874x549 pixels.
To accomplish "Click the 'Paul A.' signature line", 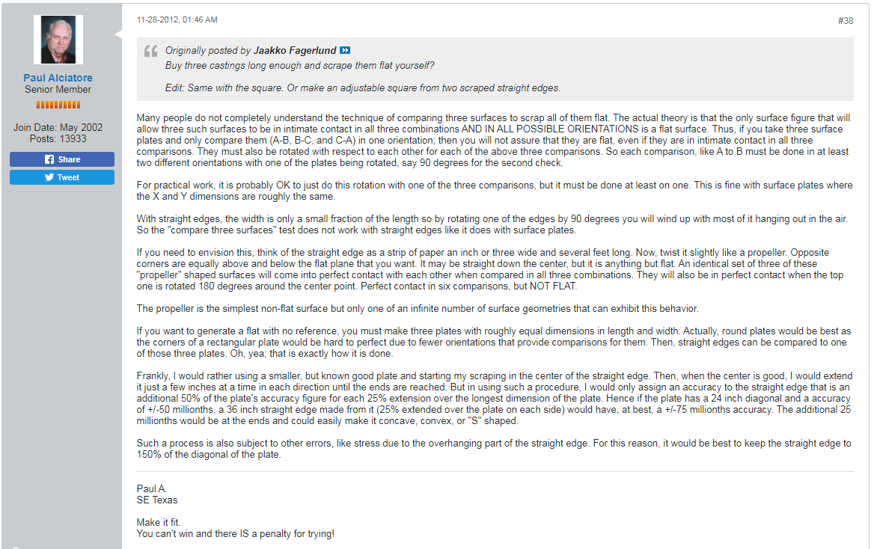I will pos(151,488).
